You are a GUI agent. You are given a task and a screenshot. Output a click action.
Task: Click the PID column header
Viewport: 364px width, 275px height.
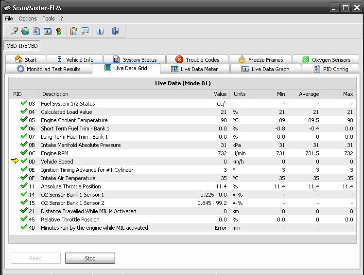click(24, 94)
